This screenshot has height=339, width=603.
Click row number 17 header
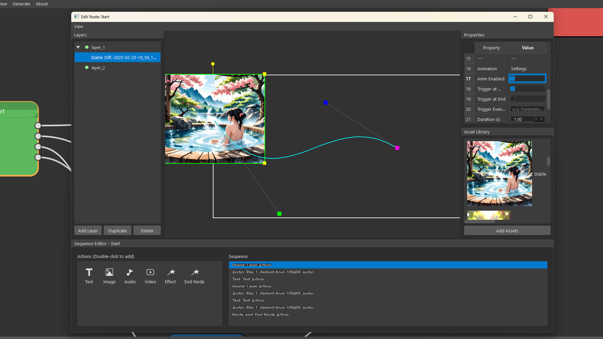(469, 79)
